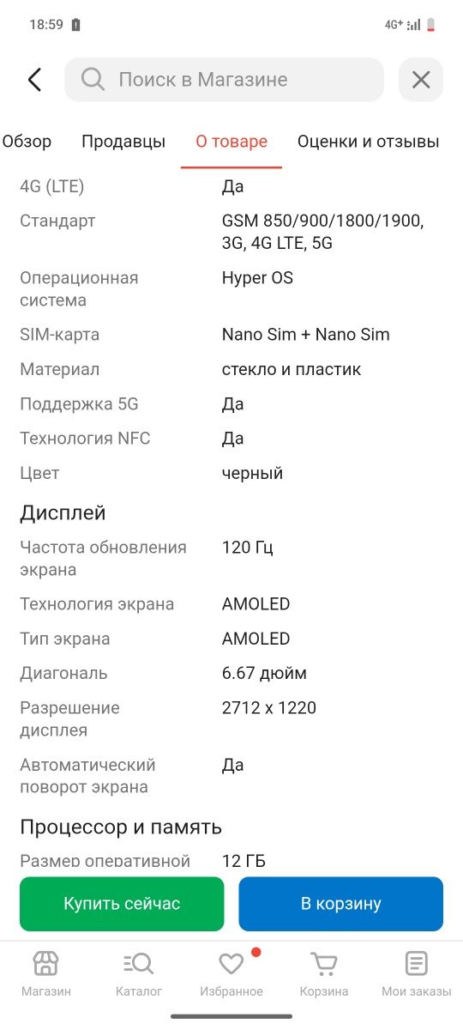Switch to the Продавцы tab
This screenshot has height=1030, width=463.
123,142
